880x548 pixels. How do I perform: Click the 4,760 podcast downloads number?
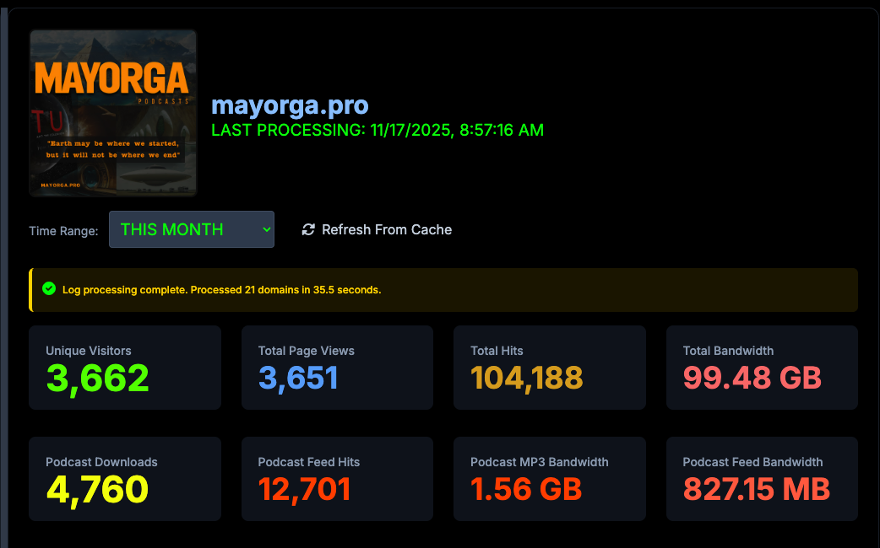(x=97, y=489)
